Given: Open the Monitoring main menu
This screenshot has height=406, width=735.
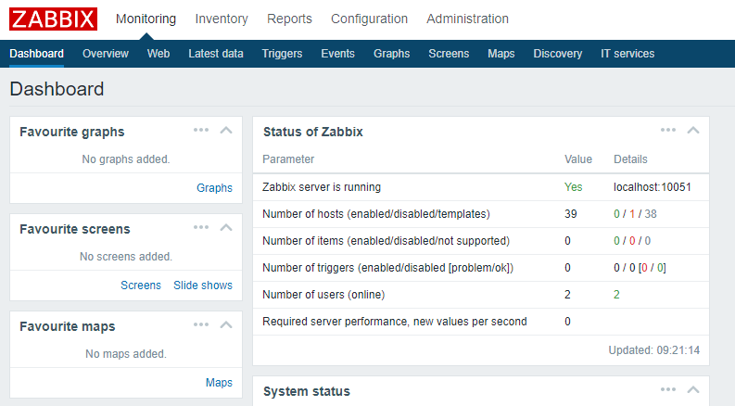Looking at the screenshot, I should 146,19.
